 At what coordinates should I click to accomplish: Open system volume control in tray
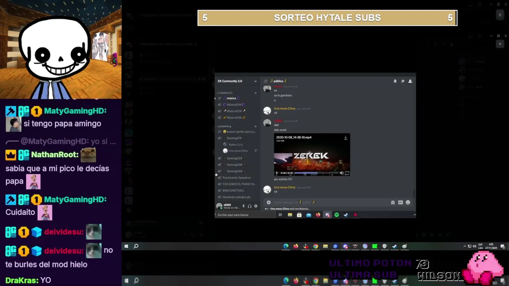click(474, 246)
